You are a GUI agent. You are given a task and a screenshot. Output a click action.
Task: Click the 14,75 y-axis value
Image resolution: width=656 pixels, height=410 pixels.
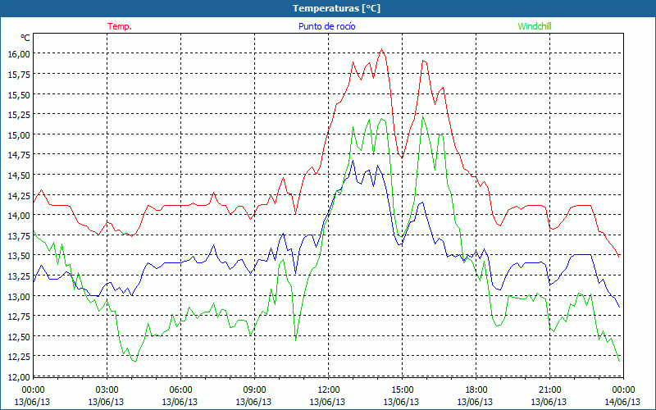tap(19, 155)
